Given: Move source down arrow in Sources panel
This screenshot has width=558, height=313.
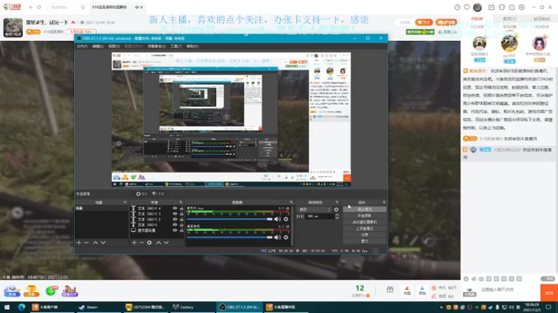Looking at the screenshot, I should (166, 243).
